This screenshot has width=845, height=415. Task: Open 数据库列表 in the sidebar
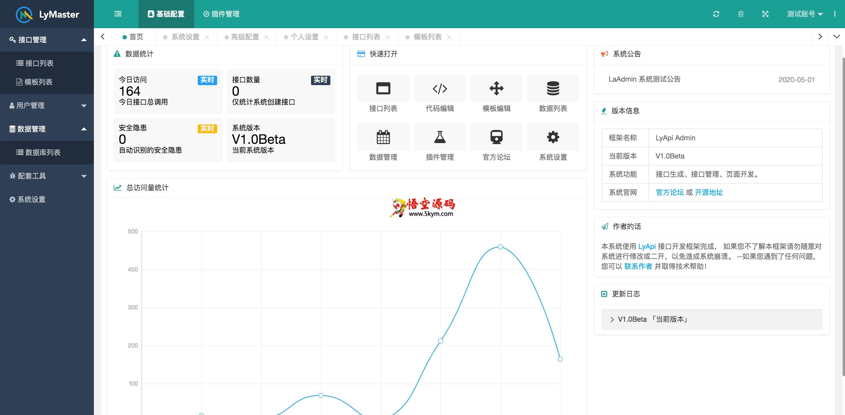[47, 152]
